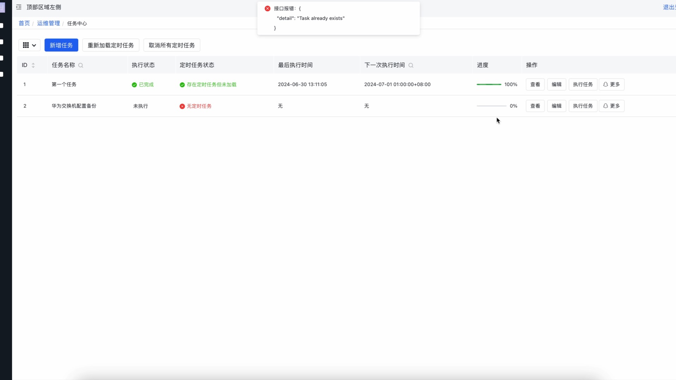Click the 0% progress bar of 华为交换机配置备份
The width and height of the screenshot is (676, 380).
(x=491, y=106)
